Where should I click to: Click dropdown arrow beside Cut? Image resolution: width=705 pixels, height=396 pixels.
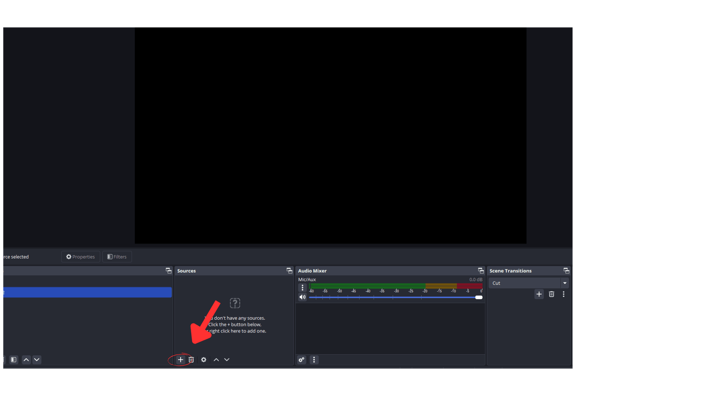564,283
